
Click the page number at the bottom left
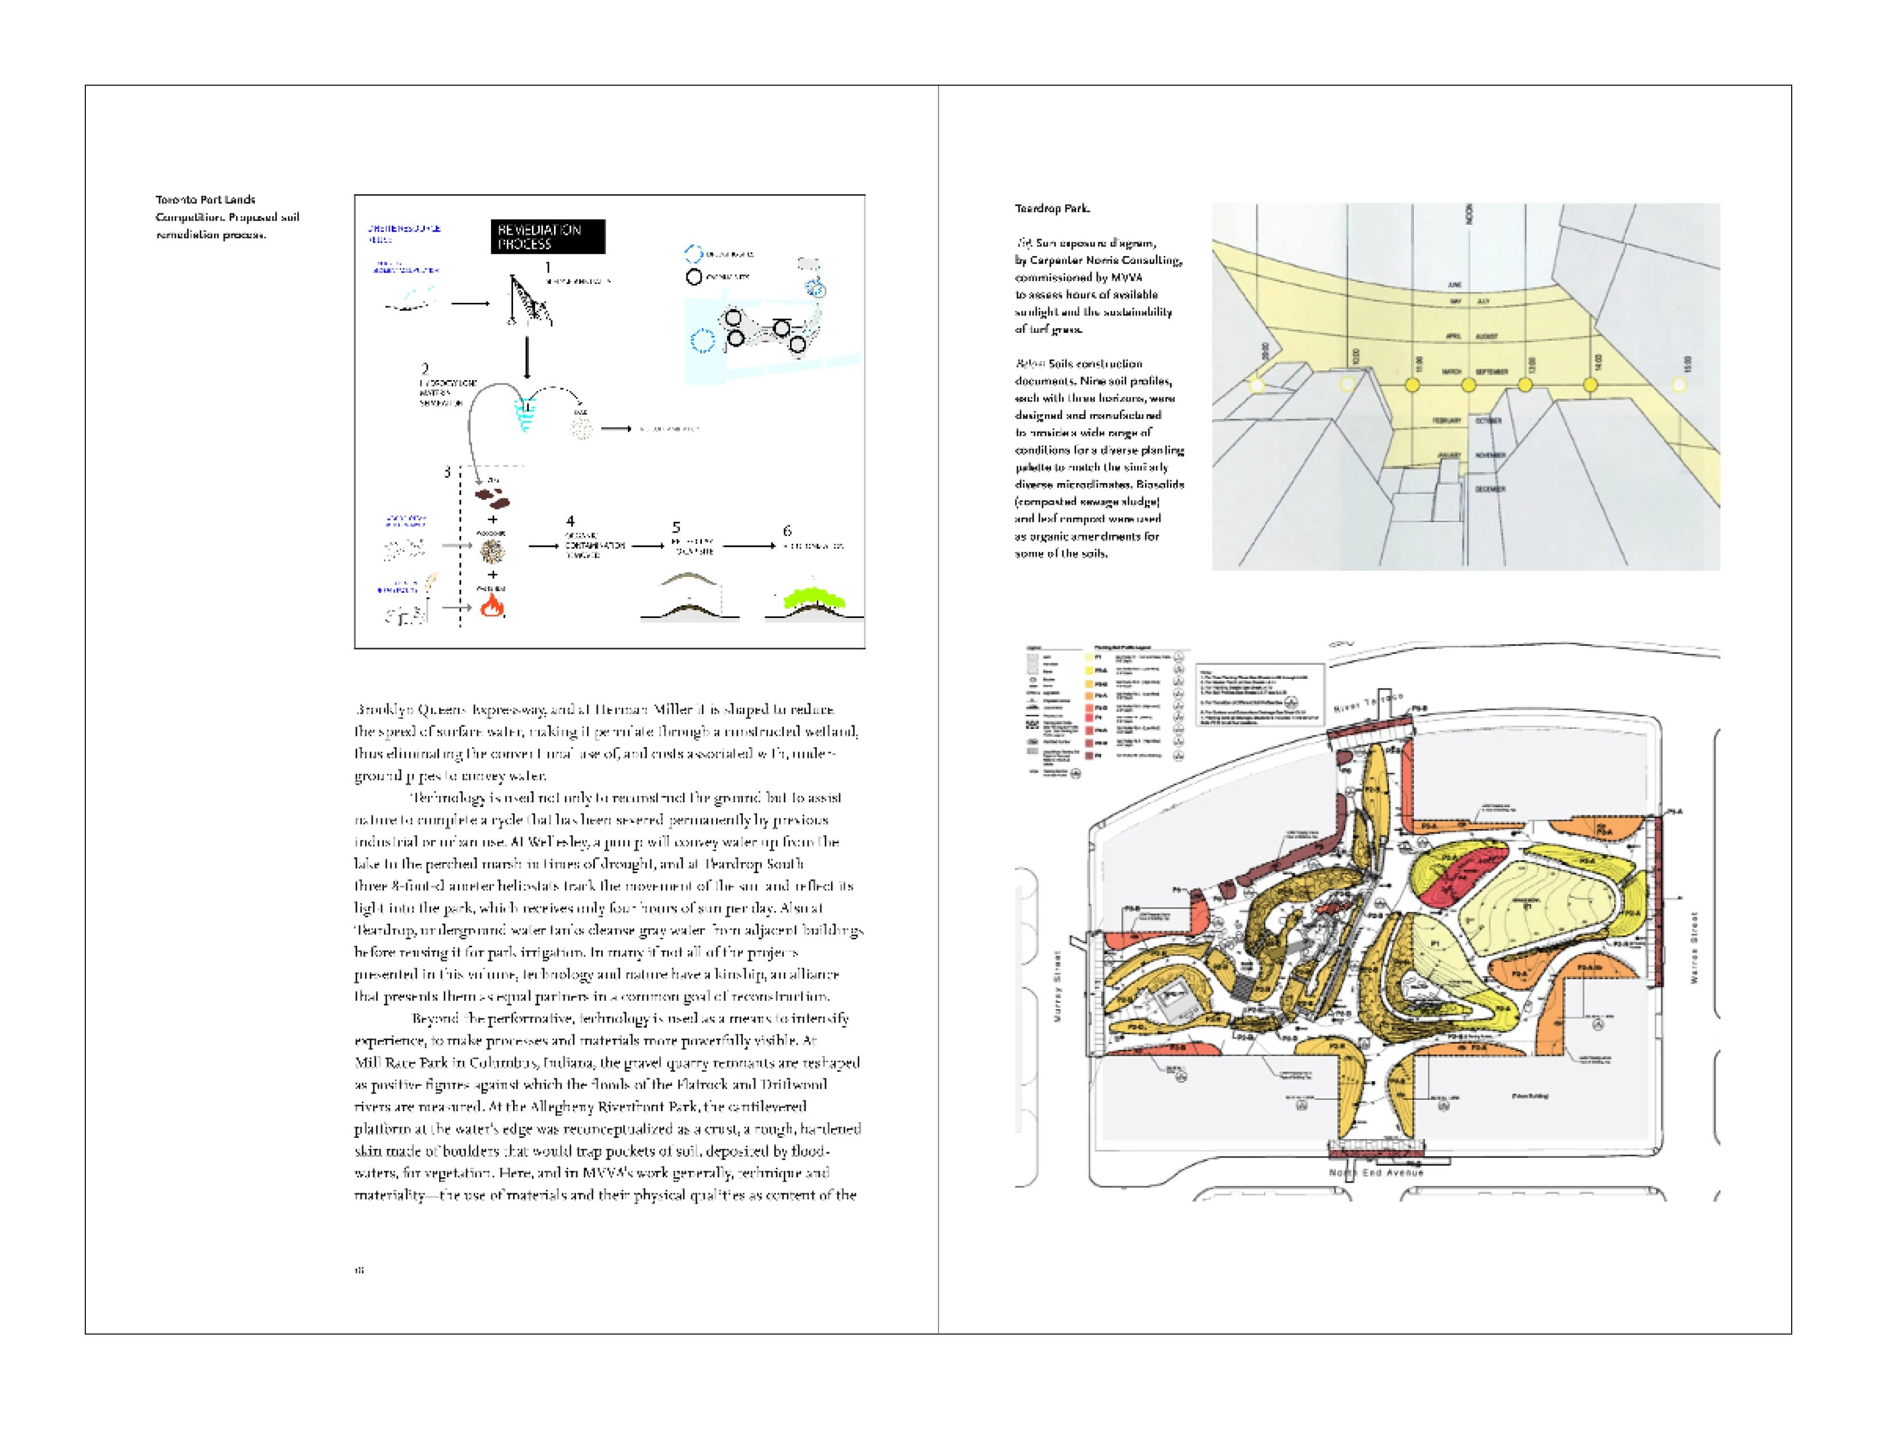(359, 1269)
